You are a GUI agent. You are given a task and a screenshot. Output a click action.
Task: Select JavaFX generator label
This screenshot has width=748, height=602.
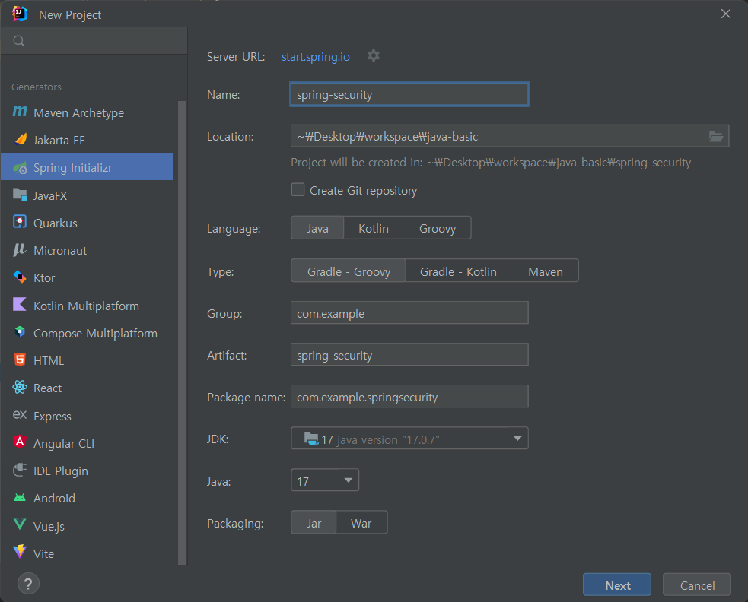click(x=50, y=195)
